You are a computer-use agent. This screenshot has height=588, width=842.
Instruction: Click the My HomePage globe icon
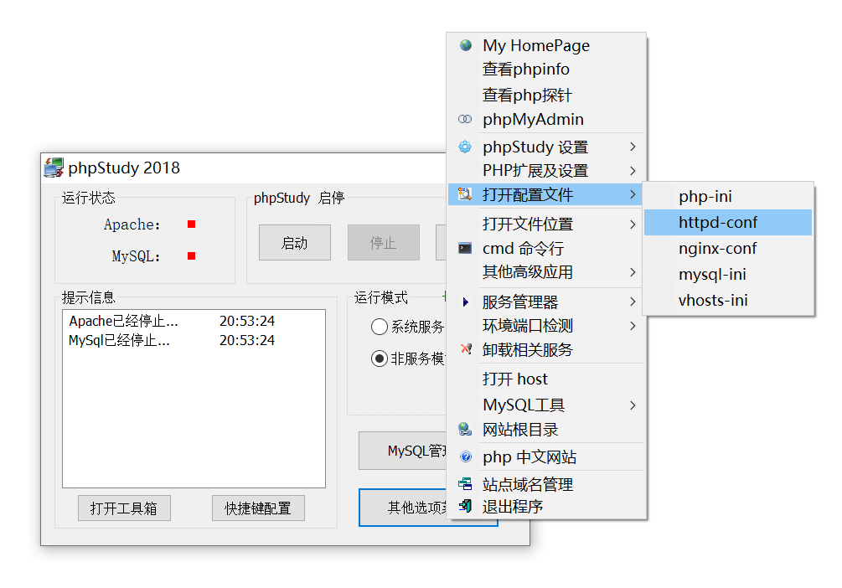465,45
